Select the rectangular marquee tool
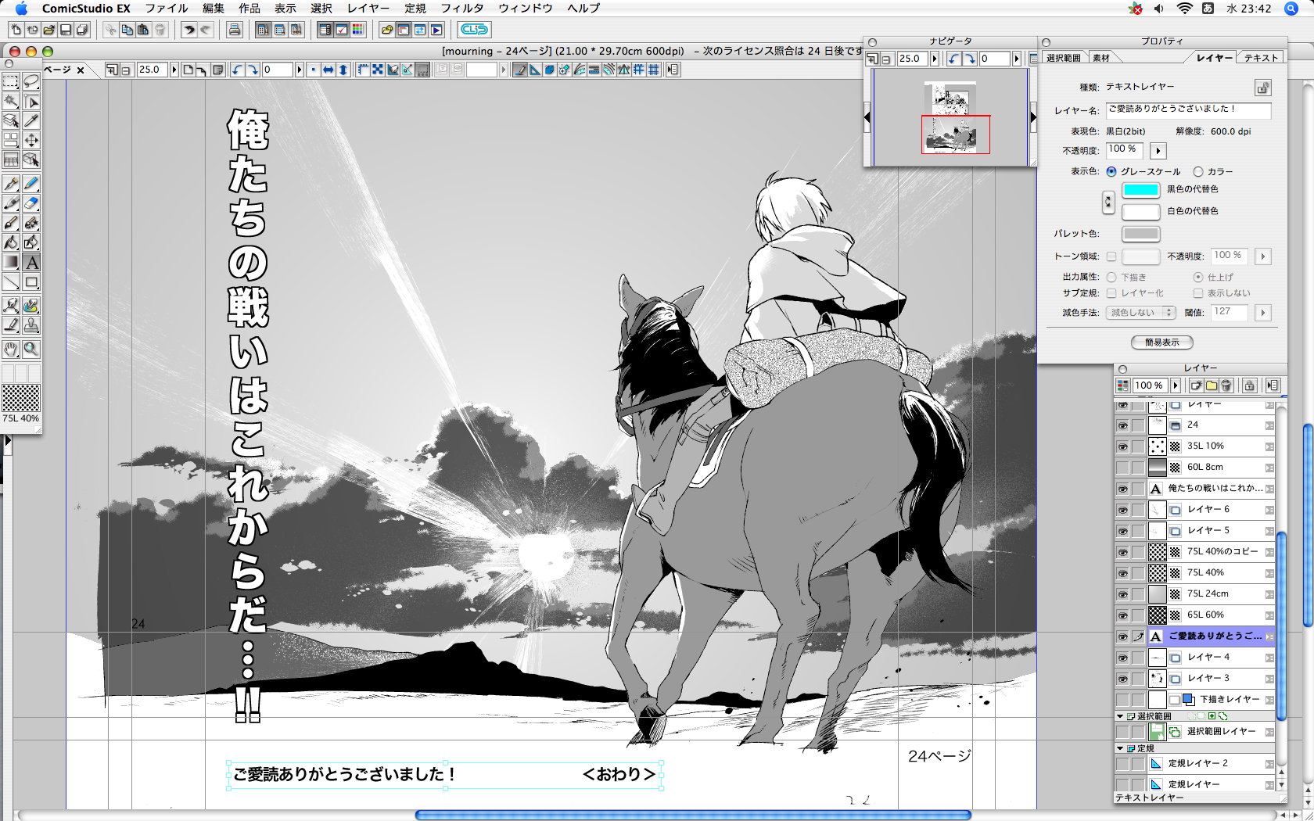The image size is (1314, 821). pos(11,81)
